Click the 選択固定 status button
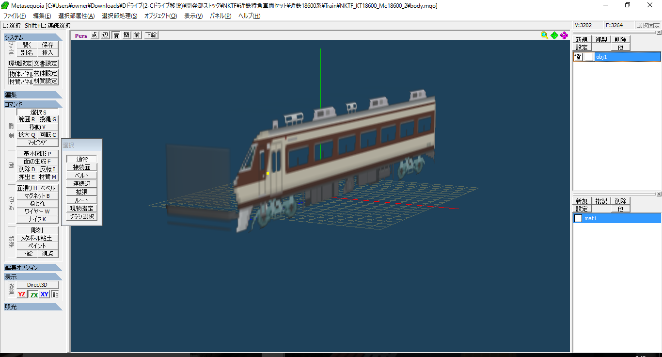This screenshot has width=662, height=357. point(648,25)
